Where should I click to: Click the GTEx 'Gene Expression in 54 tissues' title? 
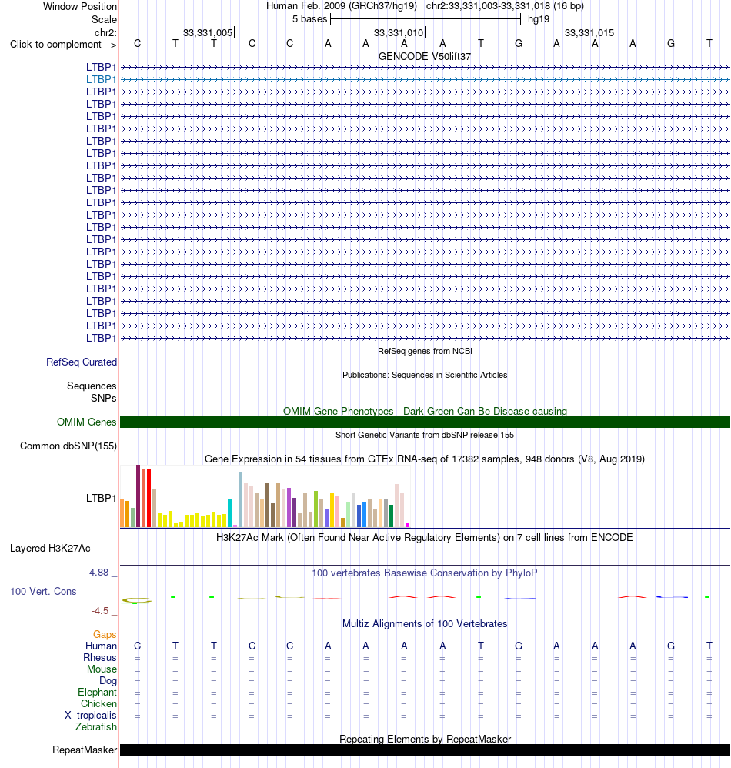pyautogui.click(x=425, y=459)
